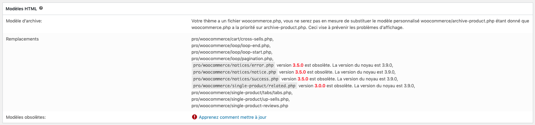Click the pagination.php override path

[x=232, y=59]
